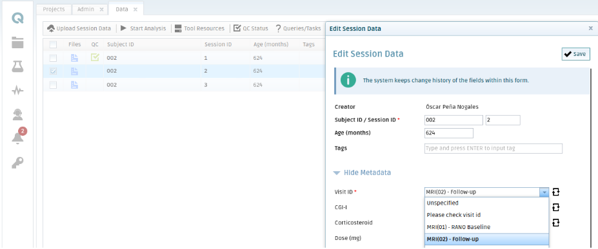This screenshot has width=598, height=249.
Task: Uncheck the checkbox for session 2 row
Action: pos(53,71)
